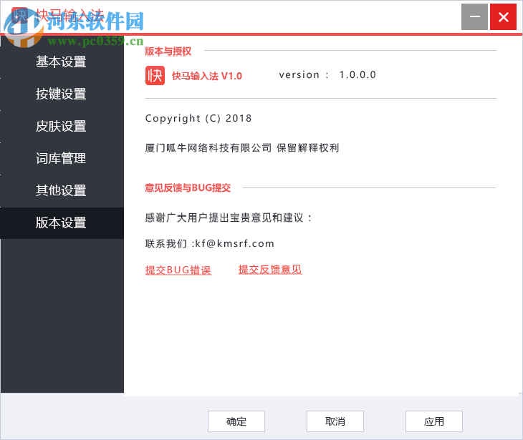The width and height of the screenshot is (523, 440).
Task: Confirm with the 确定 button
Action: (236, 421)
